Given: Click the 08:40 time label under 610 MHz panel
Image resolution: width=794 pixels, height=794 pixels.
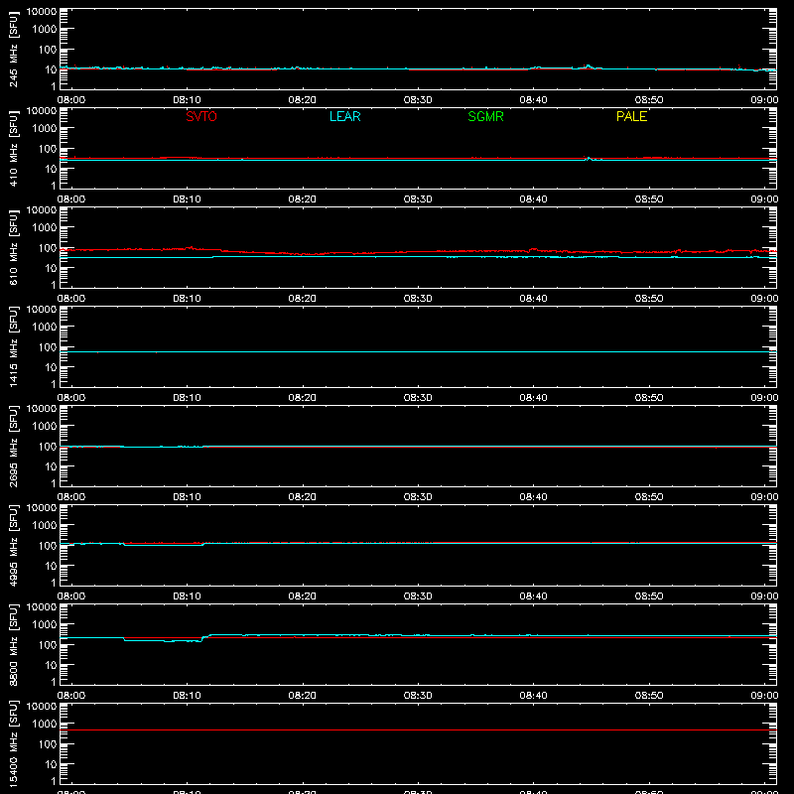Looking at the screenshot, I should pos(533,299).
